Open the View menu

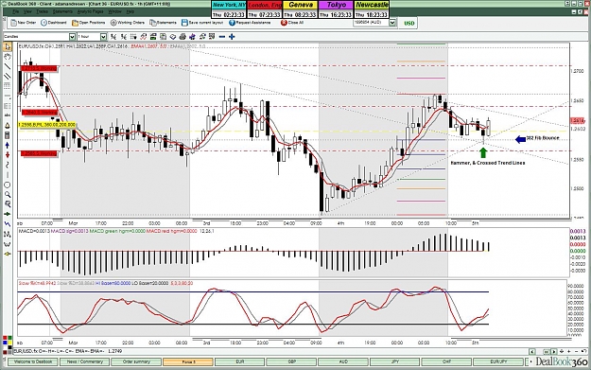tap(27, 11)
